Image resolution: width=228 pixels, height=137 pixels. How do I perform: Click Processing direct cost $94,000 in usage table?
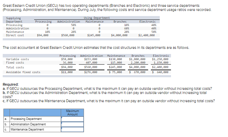click(43, 35)
